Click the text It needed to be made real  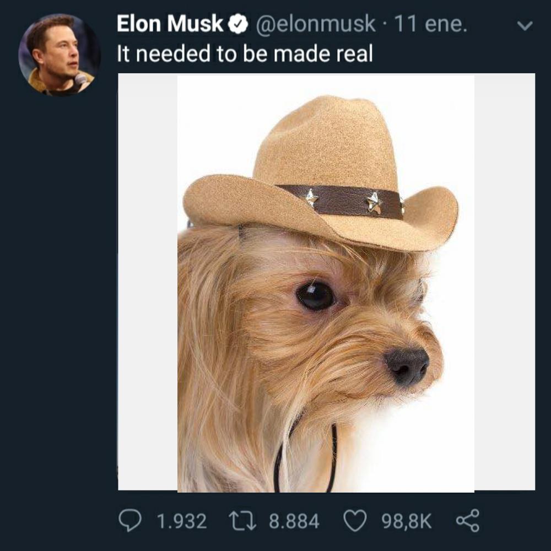pos(245,54)
